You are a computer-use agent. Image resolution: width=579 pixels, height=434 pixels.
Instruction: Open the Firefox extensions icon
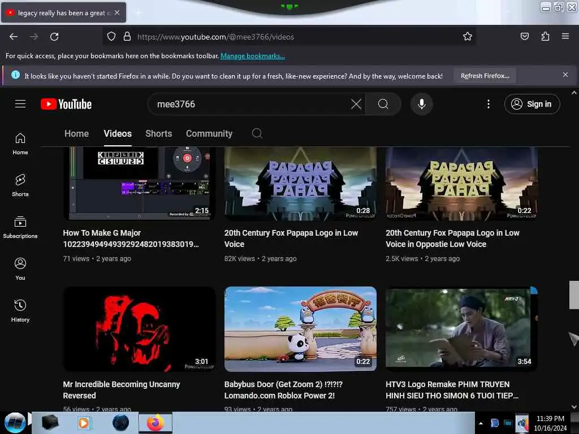545,36
